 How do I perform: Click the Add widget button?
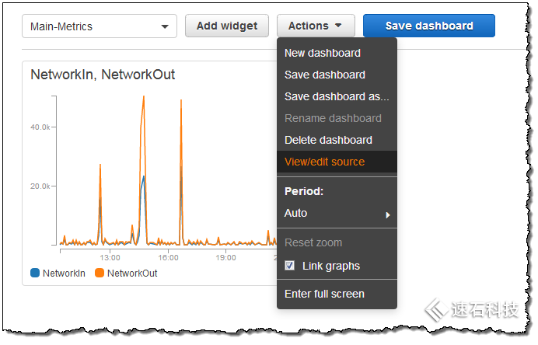pyautogui.click(x=227, y=26)
